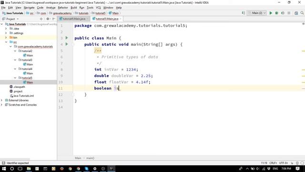
Task: Collapse the tutorial5 package
Action: (x=15, y=78)
